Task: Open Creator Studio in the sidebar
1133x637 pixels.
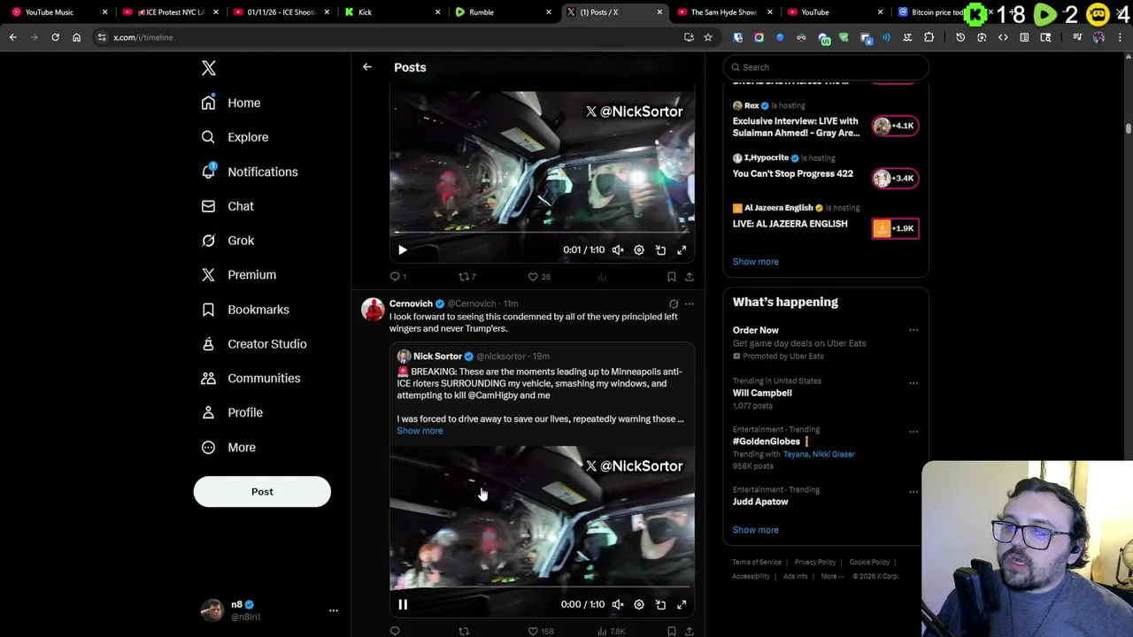Action: coord(253,344)
